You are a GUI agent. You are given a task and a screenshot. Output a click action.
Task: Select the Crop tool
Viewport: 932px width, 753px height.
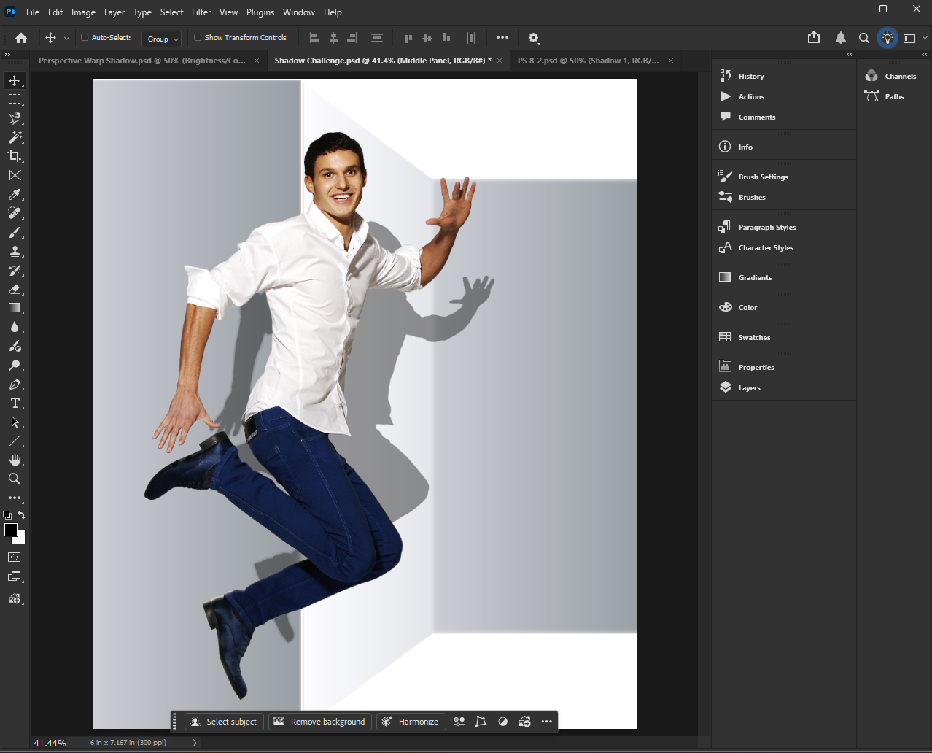tap(15, 156)
